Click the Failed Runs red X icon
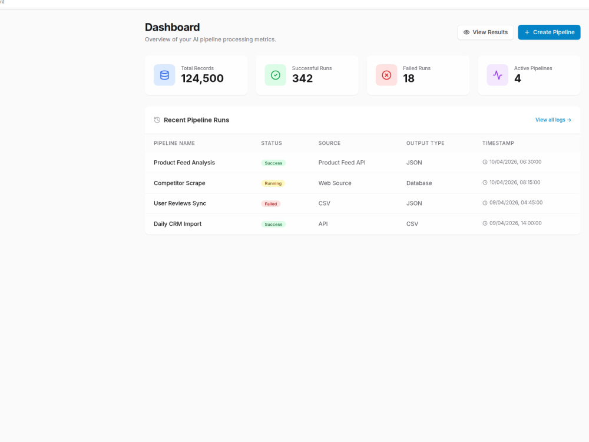The width and height of the screenshot is (589, 442). click(386, 75)
